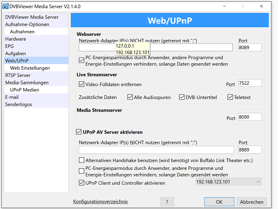Click 192.168.123.101 in the tooltip
The width and height of the screenshot is (278, 209).
tap(132, 53)
